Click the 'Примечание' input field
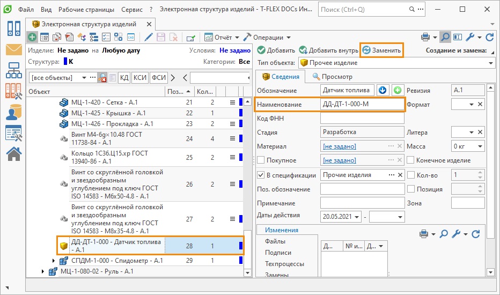 pos(362,203)
